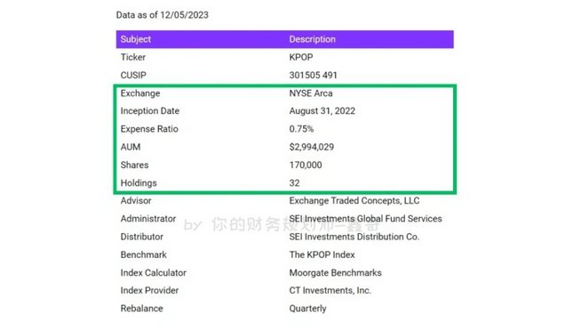
Task: Click the AUM value $2,994,029
Action: (311, 147)
